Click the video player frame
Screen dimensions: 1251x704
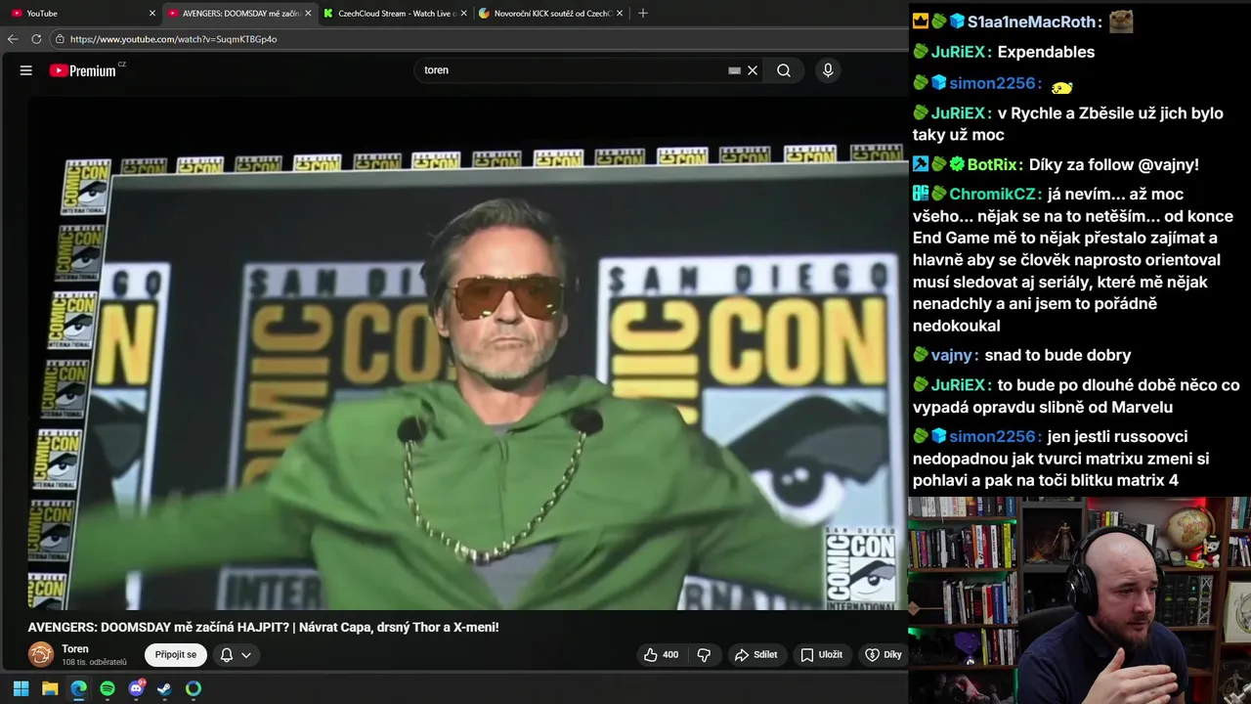pyautogui.click(x=467, y=354)
